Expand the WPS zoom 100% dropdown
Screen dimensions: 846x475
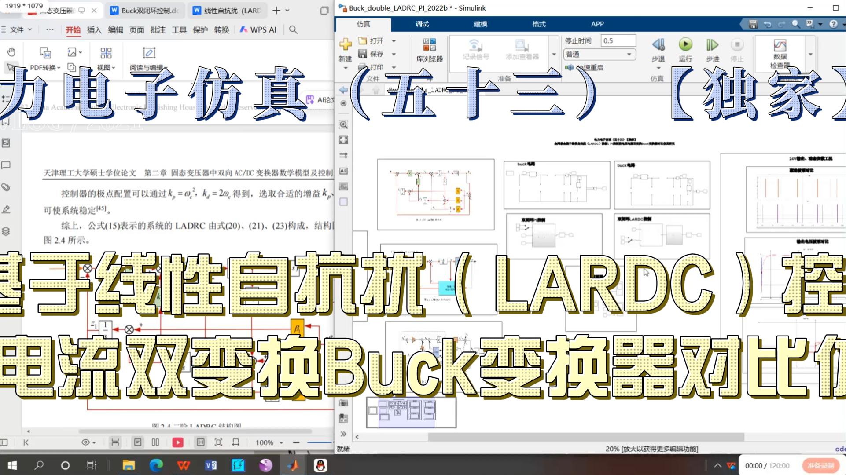(281, 442)
